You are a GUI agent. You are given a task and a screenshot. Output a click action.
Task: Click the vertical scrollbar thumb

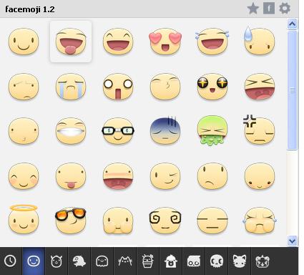pos(293,90)
